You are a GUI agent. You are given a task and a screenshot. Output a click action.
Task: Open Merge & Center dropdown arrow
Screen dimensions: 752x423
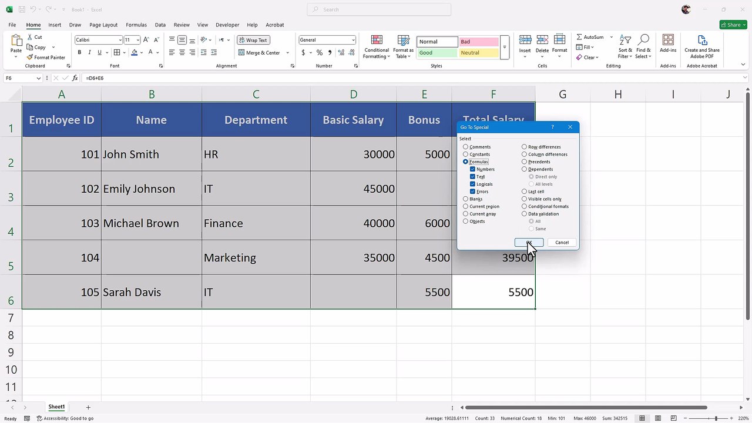pyautogui.click(x=287, y=53)
